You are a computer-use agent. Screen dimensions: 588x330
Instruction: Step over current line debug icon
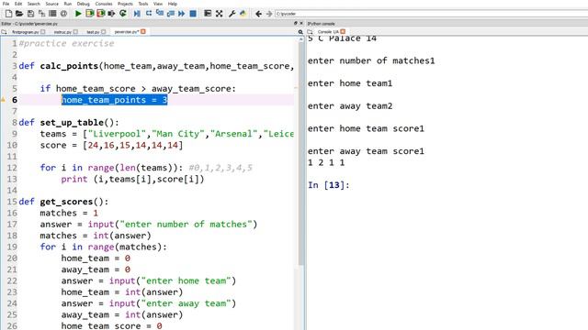pos(149,14)
